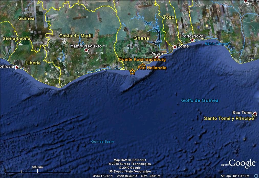Click the Lome capital star marker
The height and width of the screenshot is (178, 259).
(x=175, y=47)
